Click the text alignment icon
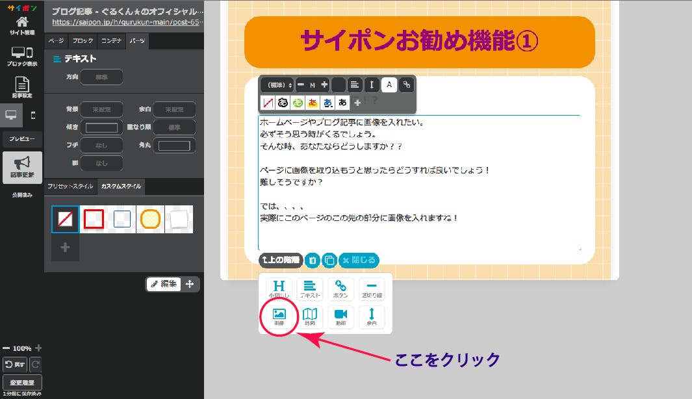 (354, 84)
